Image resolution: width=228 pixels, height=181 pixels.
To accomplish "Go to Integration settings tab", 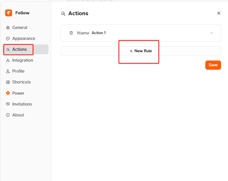I will point(26,60).
